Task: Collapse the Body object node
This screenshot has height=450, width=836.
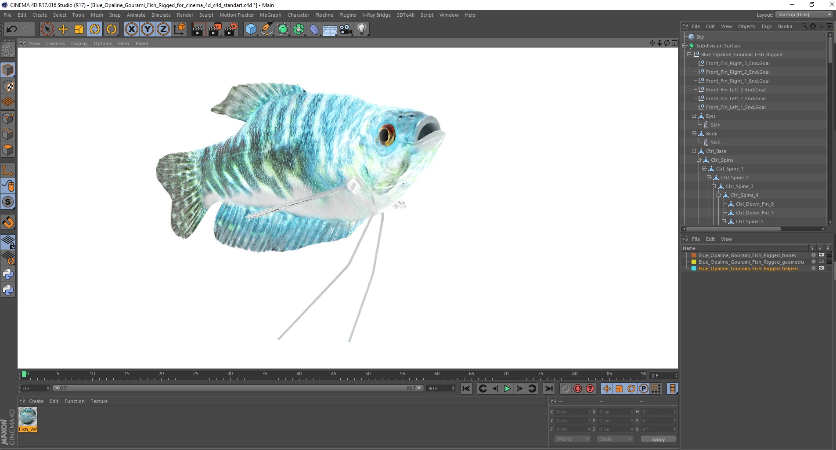Action: 694,134
